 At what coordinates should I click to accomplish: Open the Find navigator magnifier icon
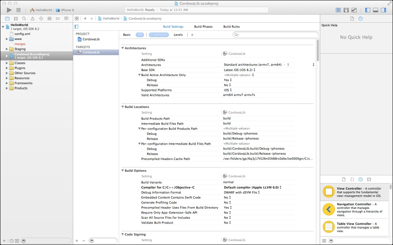click(x=24, y=18)
